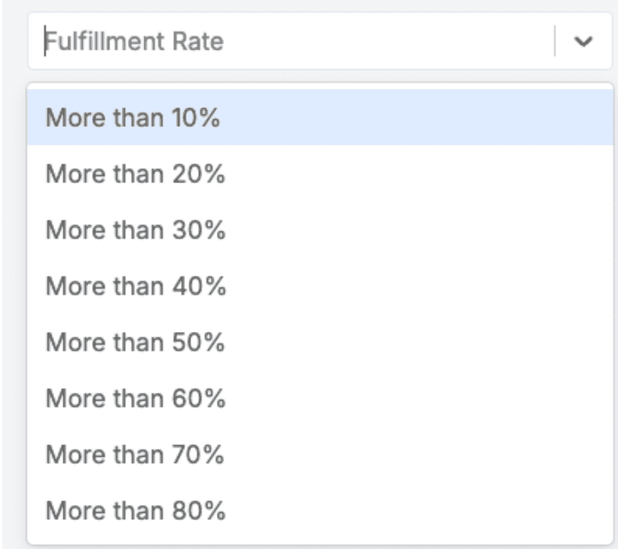Set fulfillment rate threshold above 80%
The height and width of the screenshot is (549, 618).
[135, 511]
